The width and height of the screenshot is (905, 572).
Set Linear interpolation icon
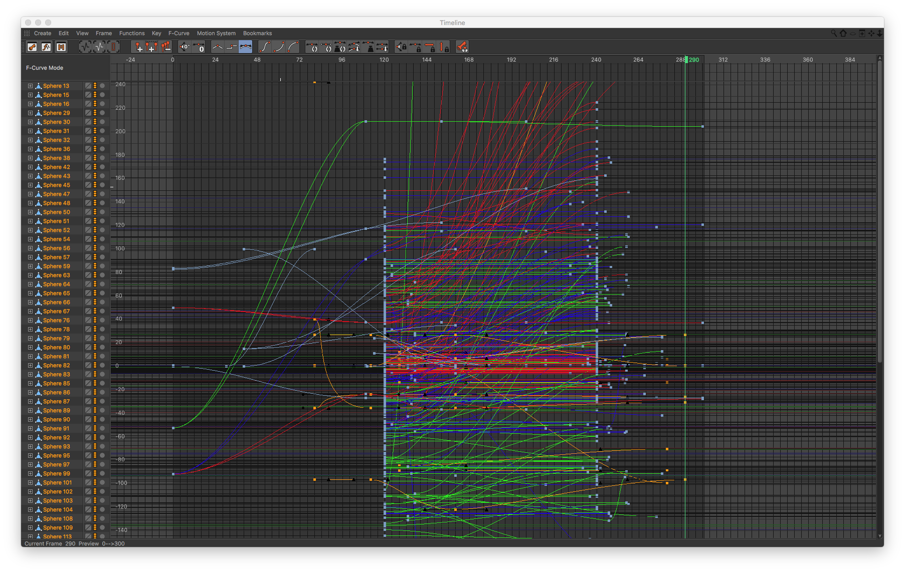coord(218,47)
